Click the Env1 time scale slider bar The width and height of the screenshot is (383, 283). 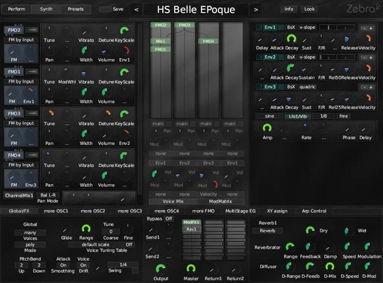point(337,28)
